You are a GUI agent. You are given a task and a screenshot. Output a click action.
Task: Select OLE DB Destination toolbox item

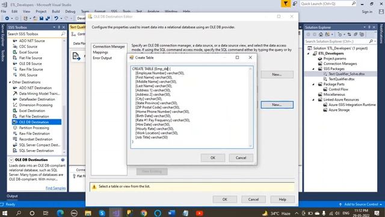pos(37,122)
